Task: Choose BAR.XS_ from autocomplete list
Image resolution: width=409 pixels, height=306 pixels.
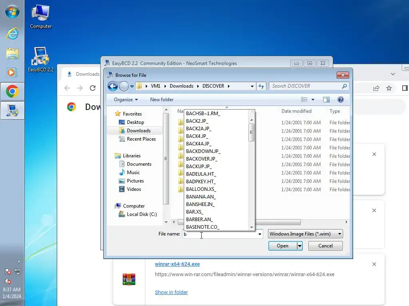Action: click(x=216, y=212)
